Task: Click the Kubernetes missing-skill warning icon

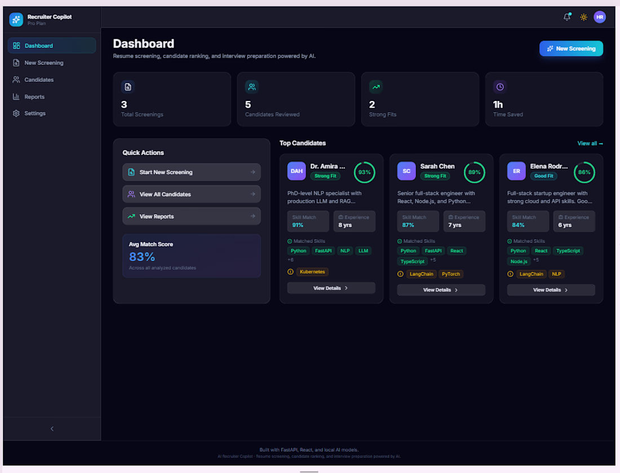Action: click(291, 272)
